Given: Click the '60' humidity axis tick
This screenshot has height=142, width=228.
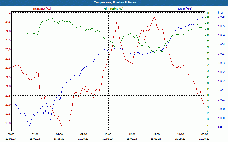Looking at the screenshot, I should [x=208, y=59].
